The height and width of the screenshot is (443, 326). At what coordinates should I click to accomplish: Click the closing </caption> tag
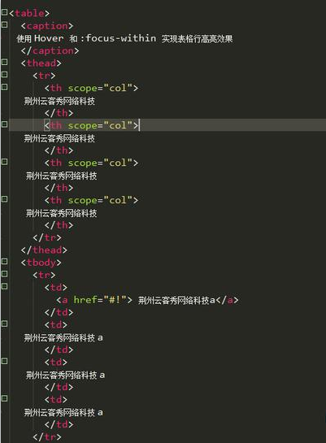click(x=50, y=50)
